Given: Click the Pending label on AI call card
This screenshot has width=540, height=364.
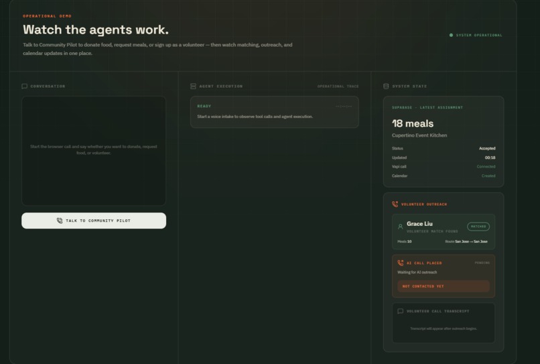Looking at the screenshot, I should click(x=482, y=263).
